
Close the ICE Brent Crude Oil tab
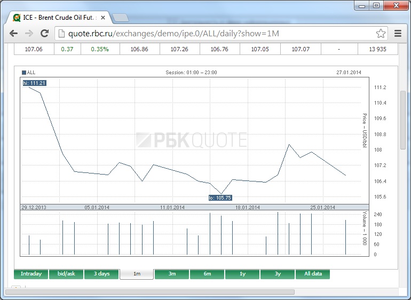tap(103, 18)
